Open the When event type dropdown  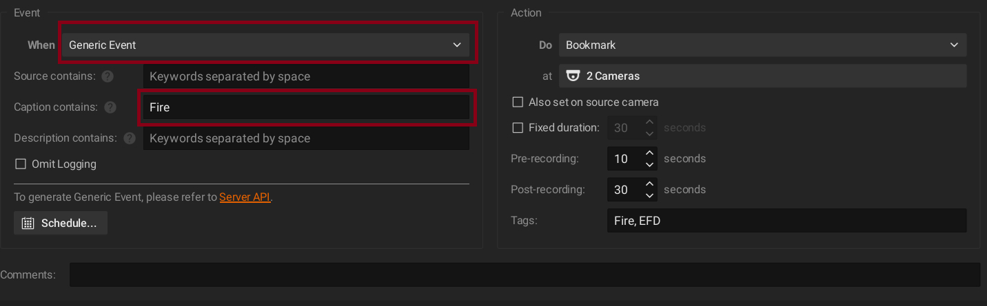click(x=265, y=45)
